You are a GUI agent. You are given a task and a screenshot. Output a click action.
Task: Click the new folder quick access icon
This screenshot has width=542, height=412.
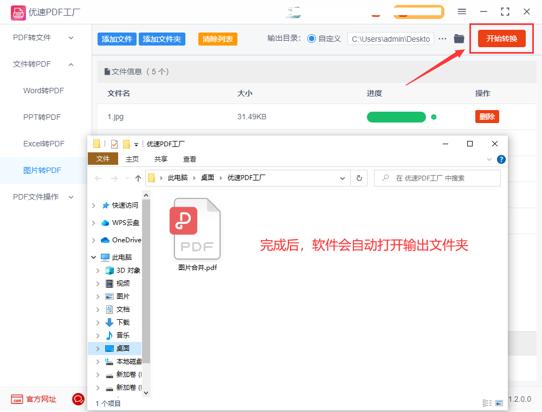(x=126, y=144)
